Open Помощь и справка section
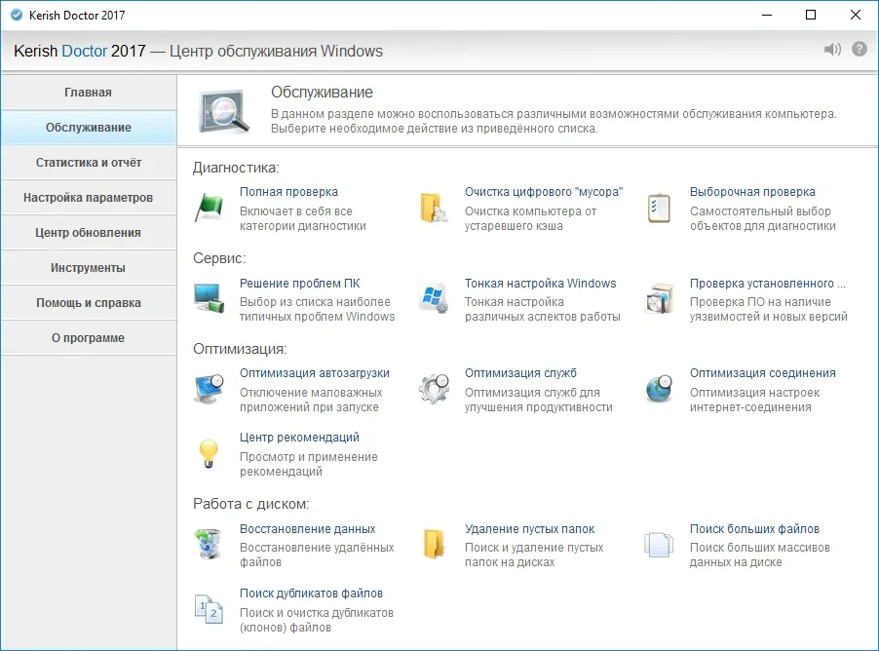This screenshot has width=879, height=651. pos(88,303)
